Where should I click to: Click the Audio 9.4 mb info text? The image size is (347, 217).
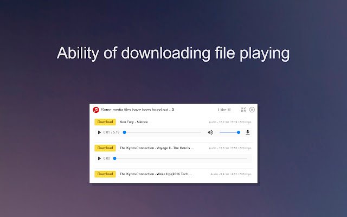tap(231, 174)
